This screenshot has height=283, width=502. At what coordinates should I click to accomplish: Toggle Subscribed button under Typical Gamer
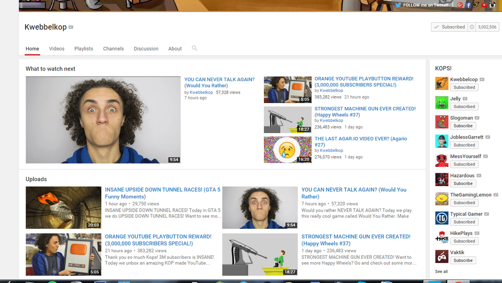(464, 222)
